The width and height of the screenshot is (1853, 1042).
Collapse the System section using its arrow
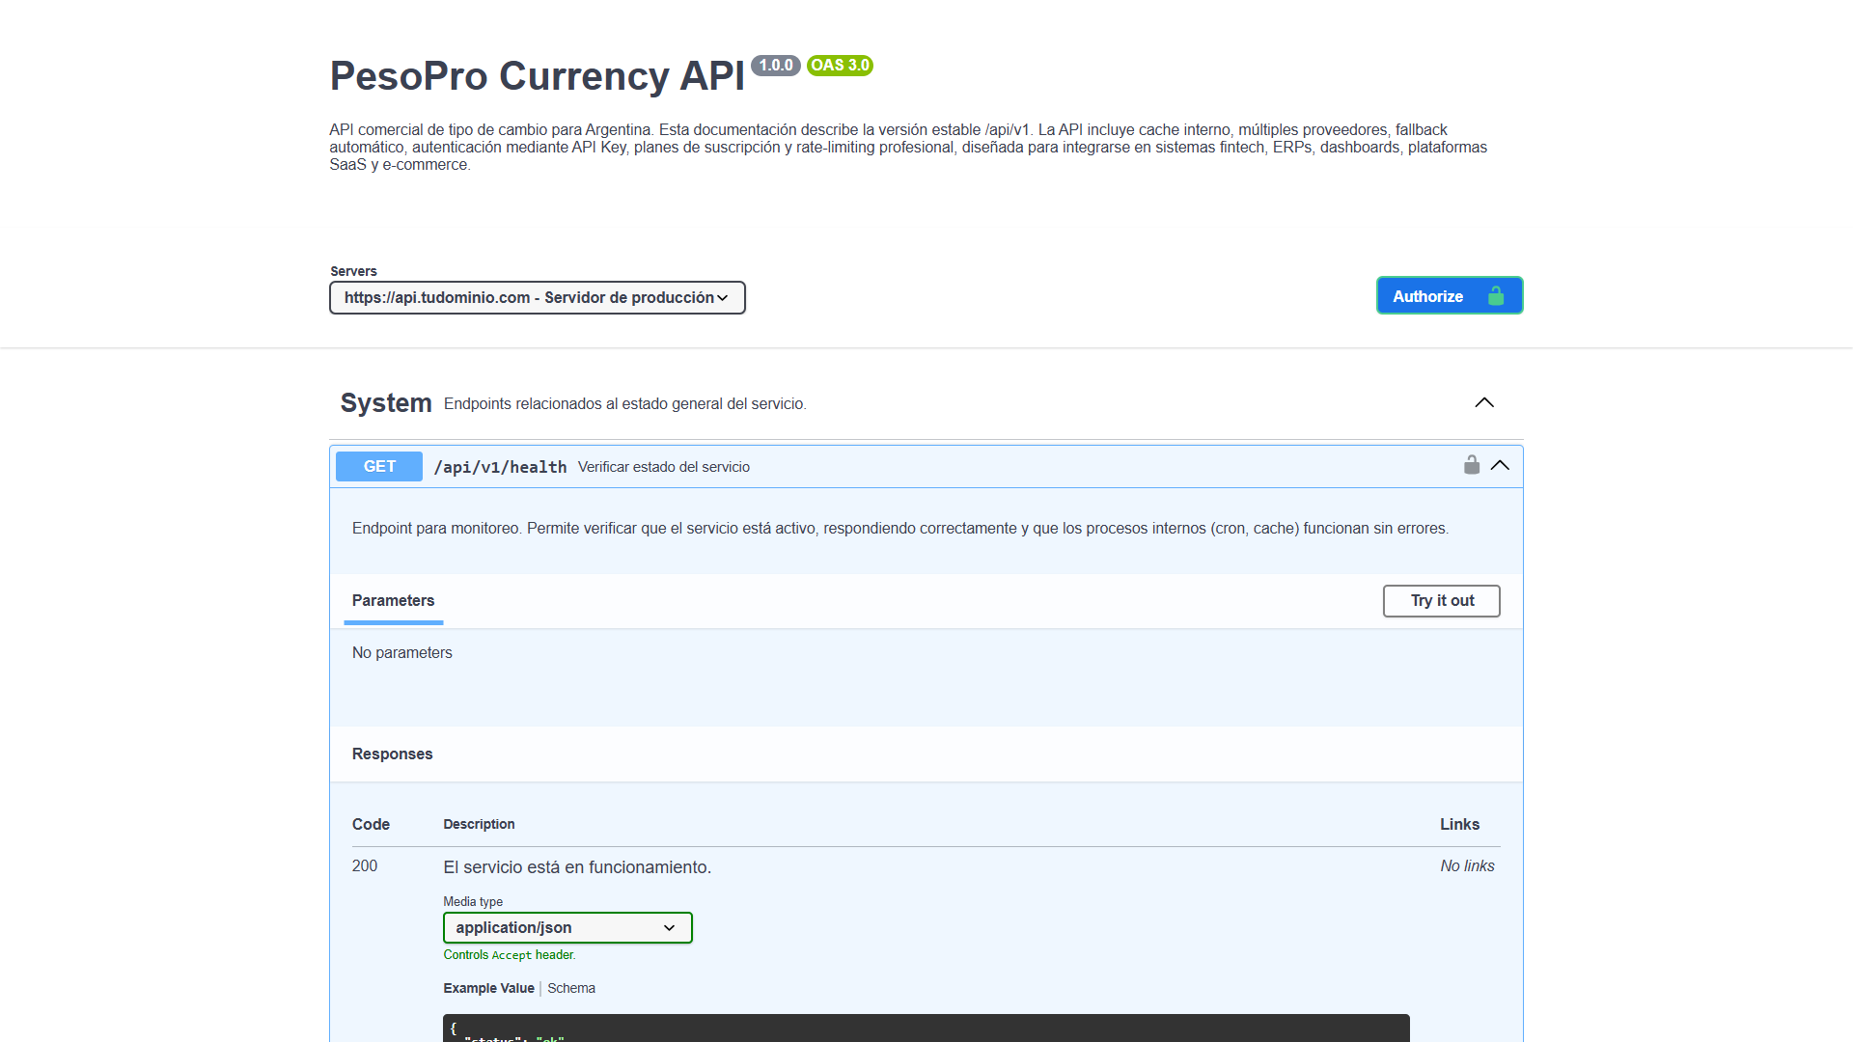pos(1484,403)
